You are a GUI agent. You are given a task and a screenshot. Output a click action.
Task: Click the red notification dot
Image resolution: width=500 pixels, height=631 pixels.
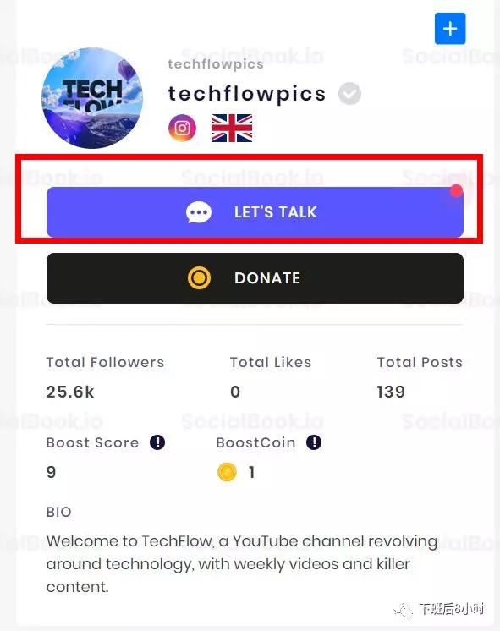coord(457,191)
